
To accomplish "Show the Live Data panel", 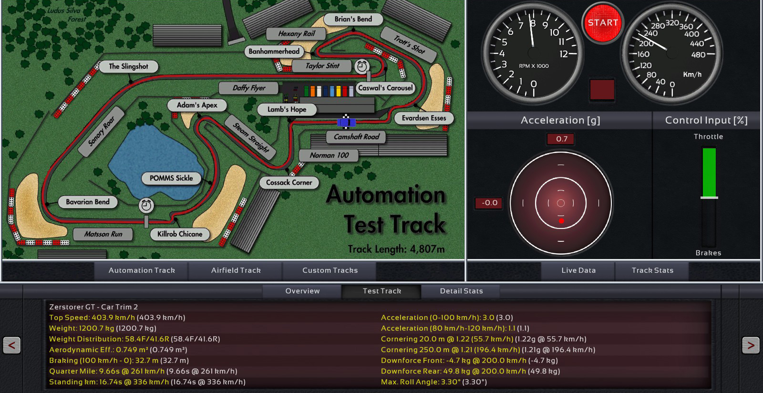I will coord(578,270).
